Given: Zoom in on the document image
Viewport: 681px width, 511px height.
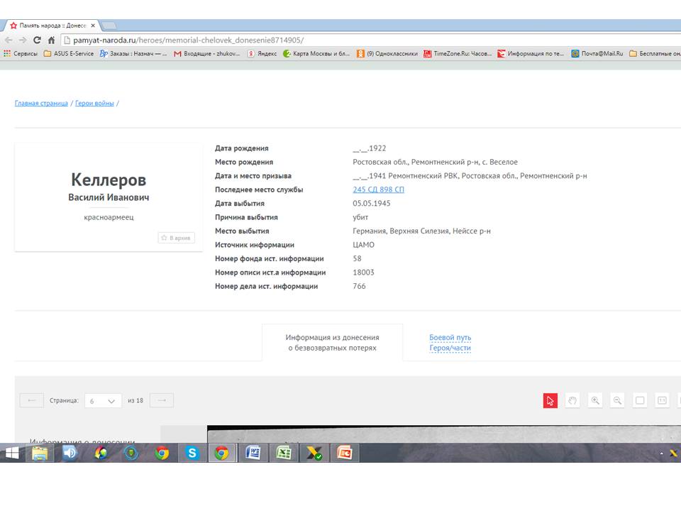Looking at the screenshot, I should pyautogui.click(x=595, y=400).
